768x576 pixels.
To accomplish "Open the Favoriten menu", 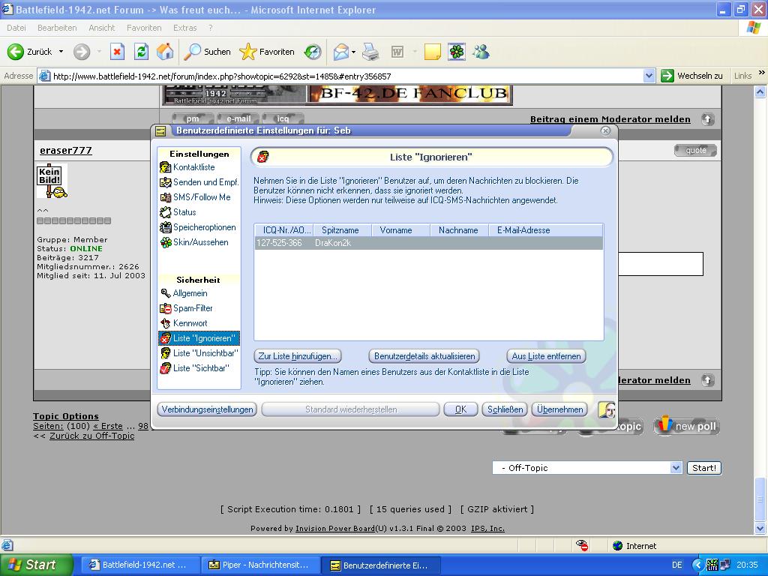I will (144, 28).
